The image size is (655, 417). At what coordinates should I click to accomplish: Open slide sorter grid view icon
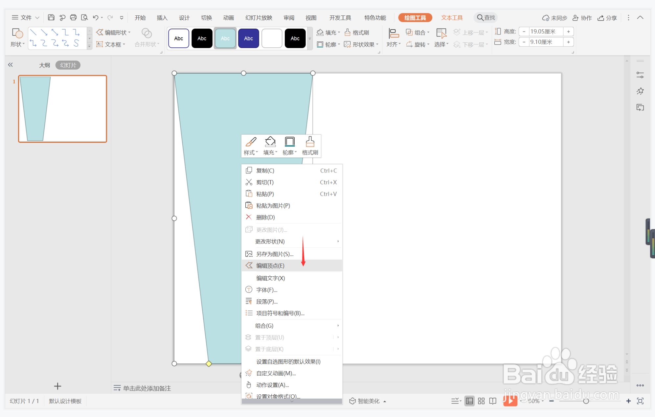coord(481,401)
